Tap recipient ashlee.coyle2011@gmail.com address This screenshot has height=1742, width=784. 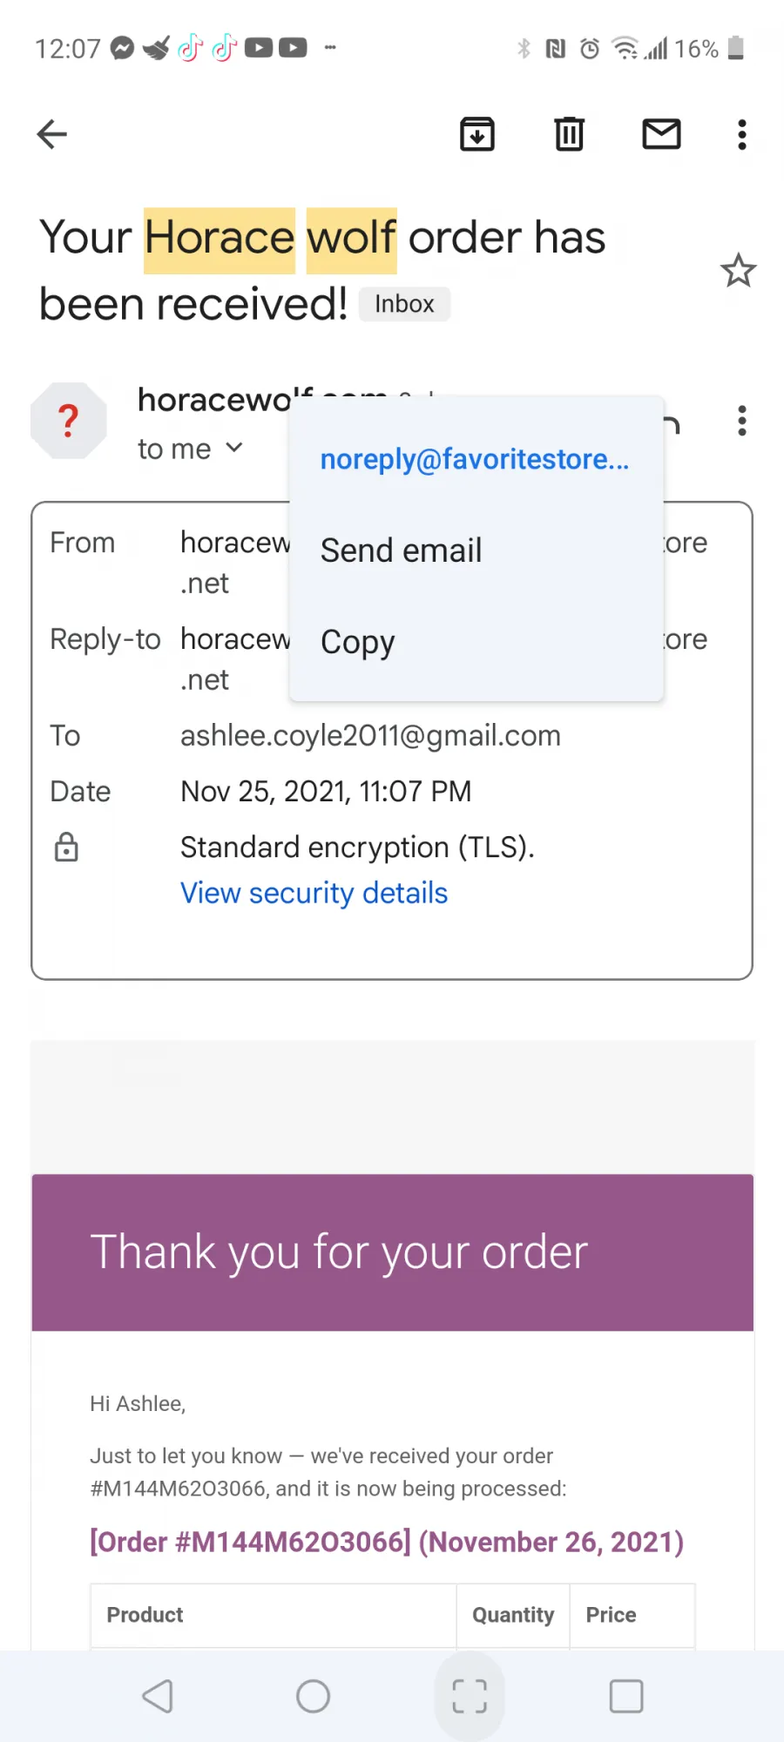(370, 736)
